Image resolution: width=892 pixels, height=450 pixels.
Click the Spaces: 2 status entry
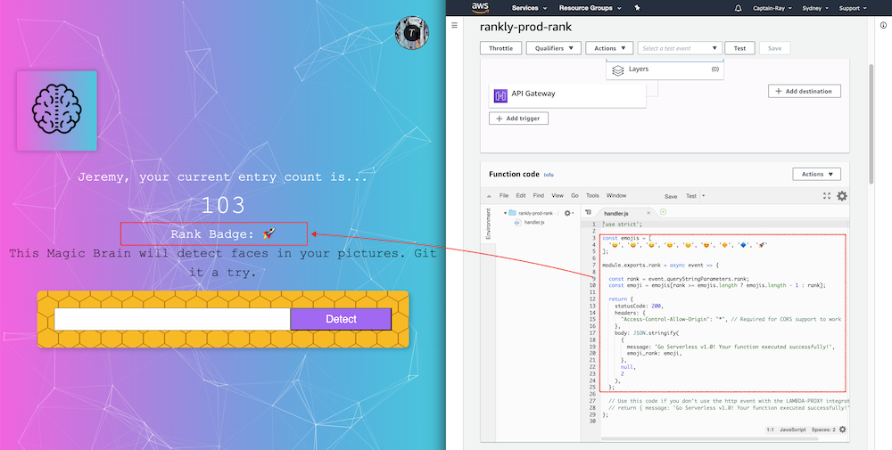(823, 430)
